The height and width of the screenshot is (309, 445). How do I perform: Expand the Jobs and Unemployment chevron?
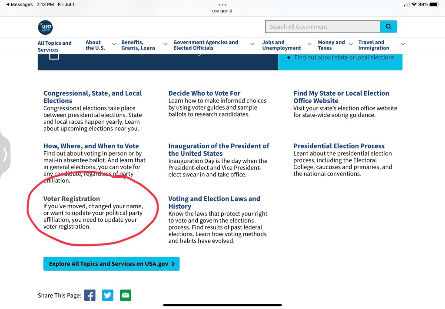point(309,44)
